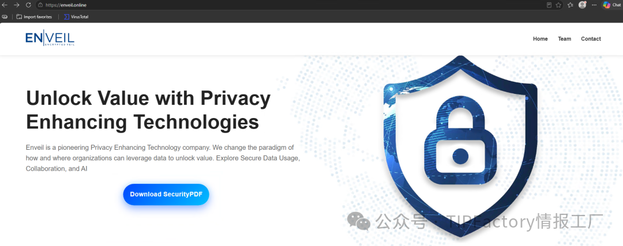The width and height of the screenshot is (623, 246).
Task: Click the workspaces icon on favorites bar
Action: click(x=5, y=17)
